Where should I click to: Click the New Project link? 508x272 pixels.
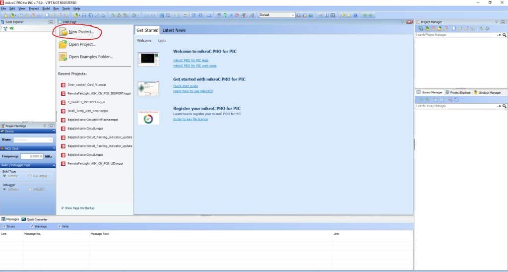coord(81,32)
